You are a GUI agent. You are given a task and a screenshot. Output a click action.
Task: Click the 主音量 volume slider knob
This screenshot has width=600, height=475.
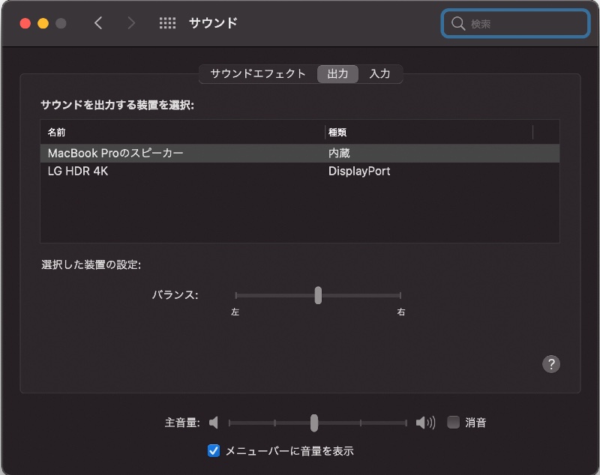tap(314, 423)
